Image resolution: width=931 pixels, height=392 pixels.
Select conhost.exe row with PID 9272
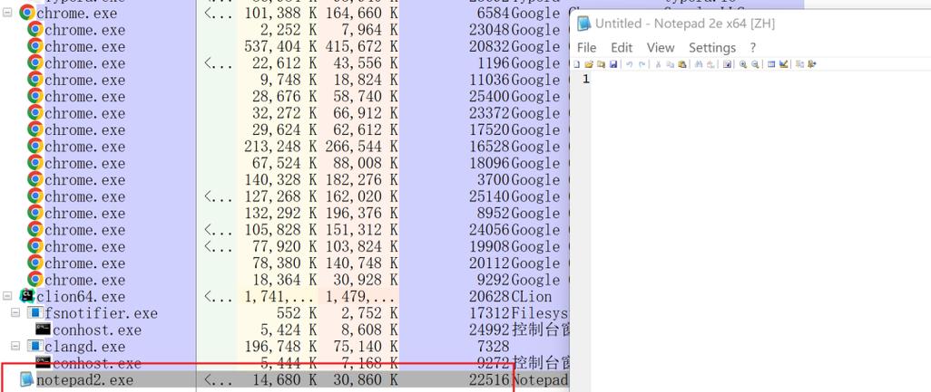click(x=285, y=362)
